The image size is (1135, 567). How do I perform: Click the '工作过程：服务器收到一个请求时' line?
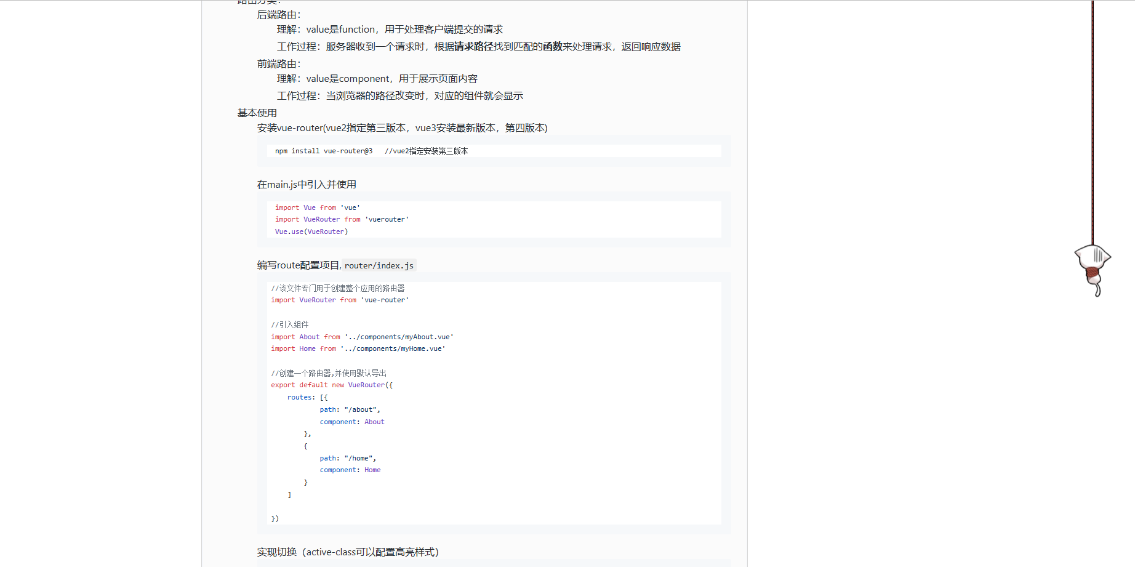pyautogui.click(x=479, y=47)
